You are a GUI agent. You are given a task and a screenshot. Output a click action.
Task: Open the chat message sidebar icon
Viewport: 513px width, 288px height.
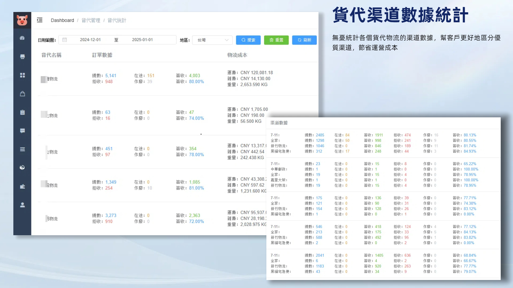click(x=22, y=131)
